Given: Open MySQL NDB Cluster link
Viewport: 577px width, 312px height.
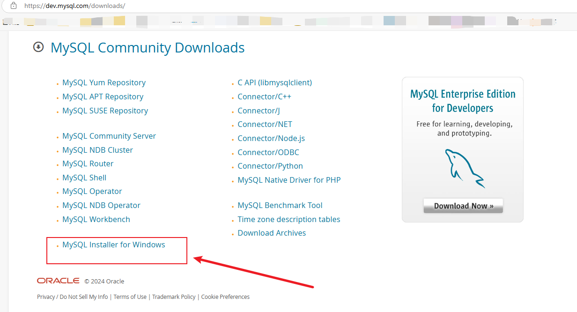Looking at the screenshot, I should click(x=98, y=150).
